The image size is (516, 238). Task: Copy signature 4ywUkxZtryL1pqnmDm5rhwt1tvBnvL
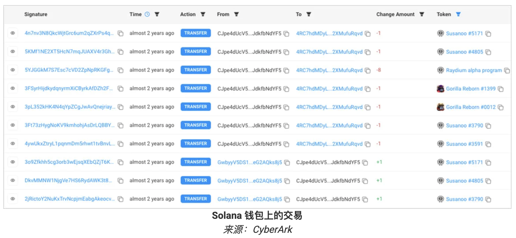tap(121, 144)
